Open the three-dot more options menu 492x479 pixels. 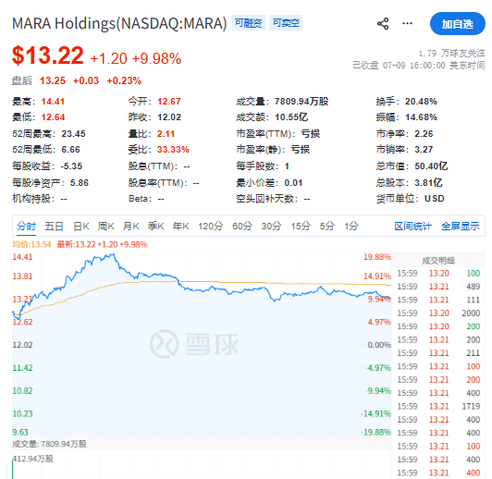pos(407,23)
